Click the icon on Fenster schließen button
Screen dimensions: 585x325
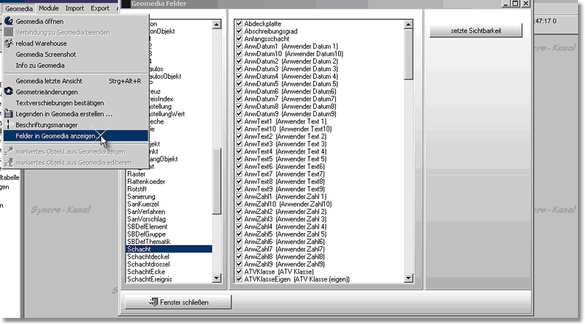pos(153,301)
